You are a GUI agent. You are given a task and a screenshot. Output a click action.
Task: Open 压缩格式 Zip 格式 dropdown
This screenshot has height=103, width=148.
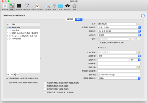pos(119,31)
